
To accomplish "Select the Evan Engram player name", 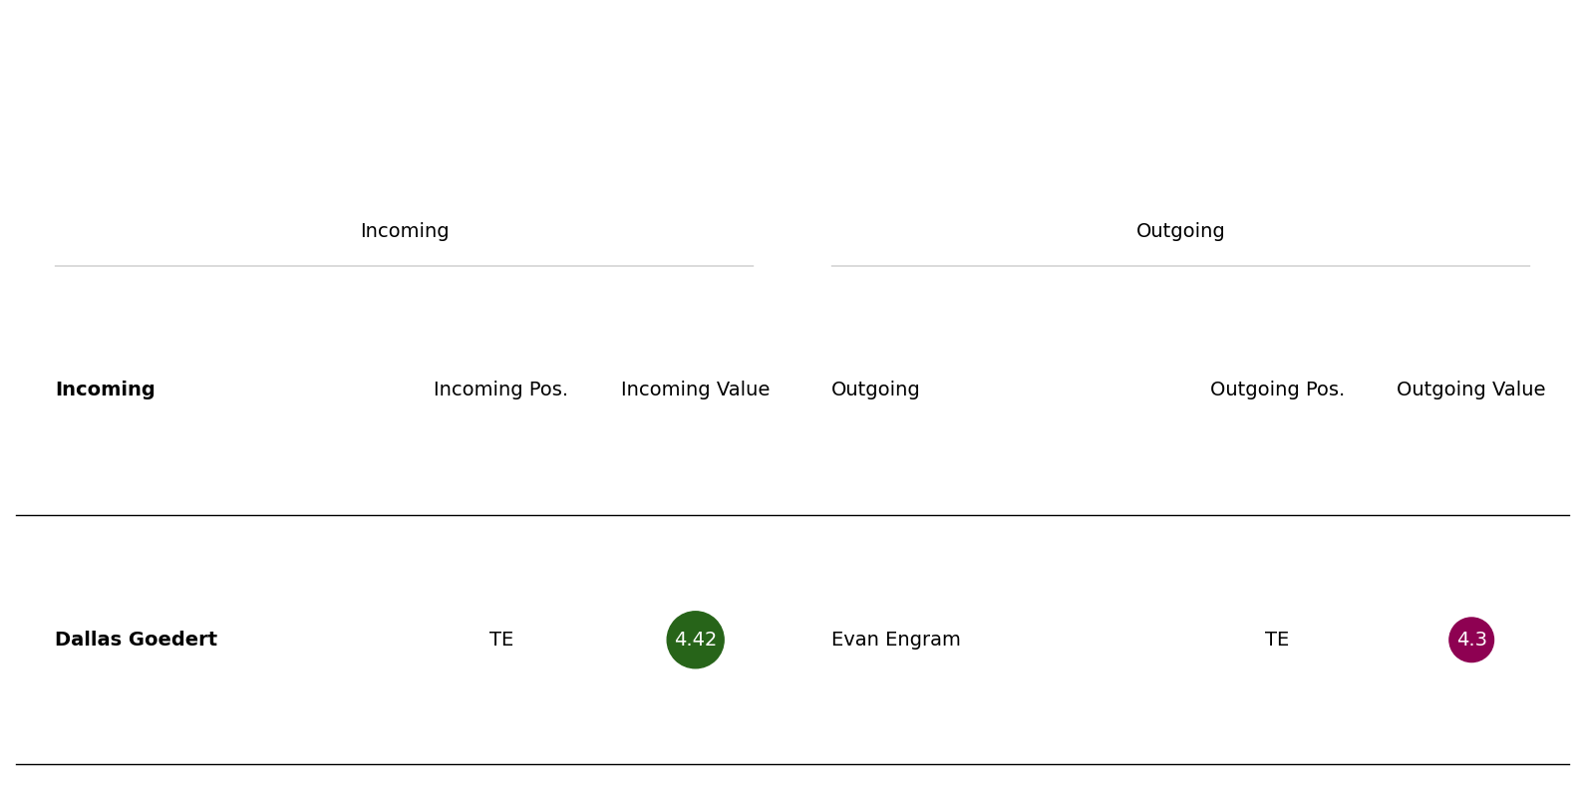I will click(x=896, y=640).
